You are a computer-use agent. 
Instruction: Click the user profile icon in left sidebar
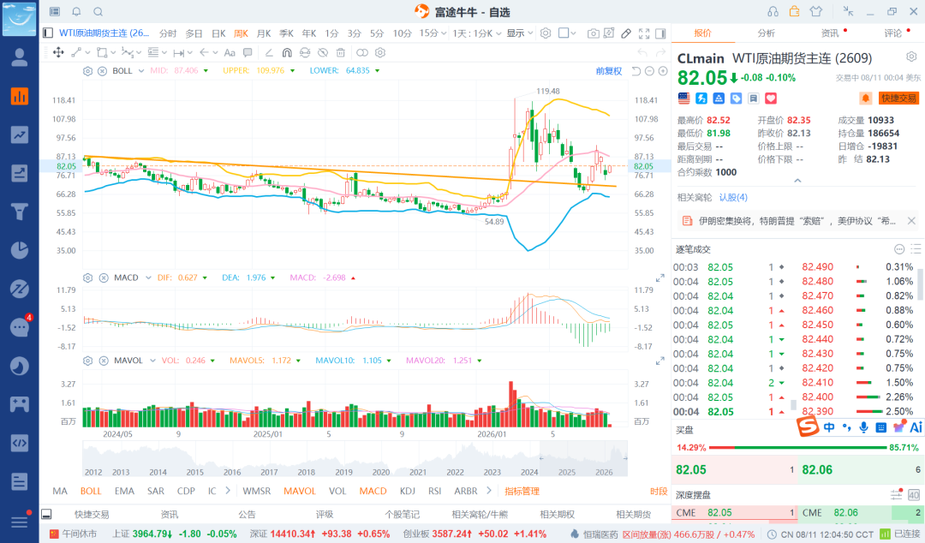[x=20, y=57]
